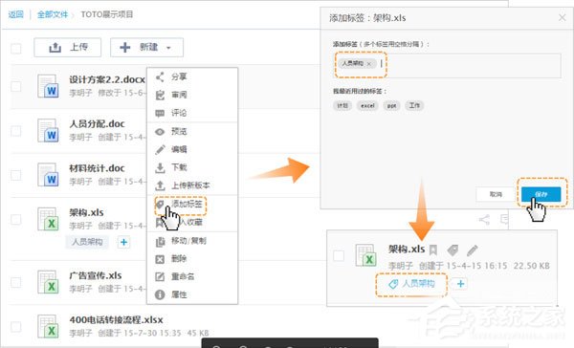
Task: Pick the recently used tag ppt
Action: click(x=391, y=106)
